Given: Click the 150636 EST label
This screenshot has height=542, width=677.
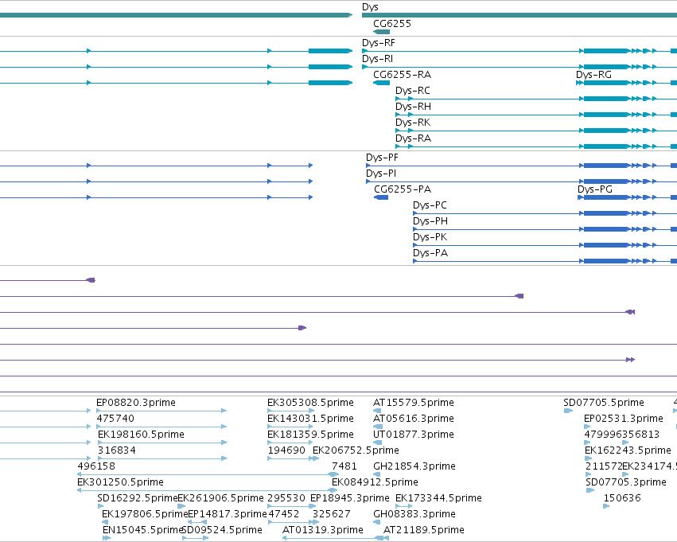Looking at the screenshot, I should 622,499.
